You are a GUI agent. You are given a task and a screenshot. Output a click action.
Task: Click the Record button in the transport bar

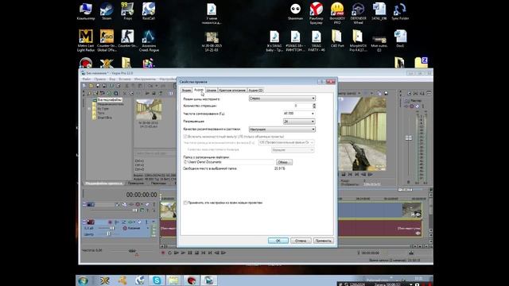tap(163, 253)
